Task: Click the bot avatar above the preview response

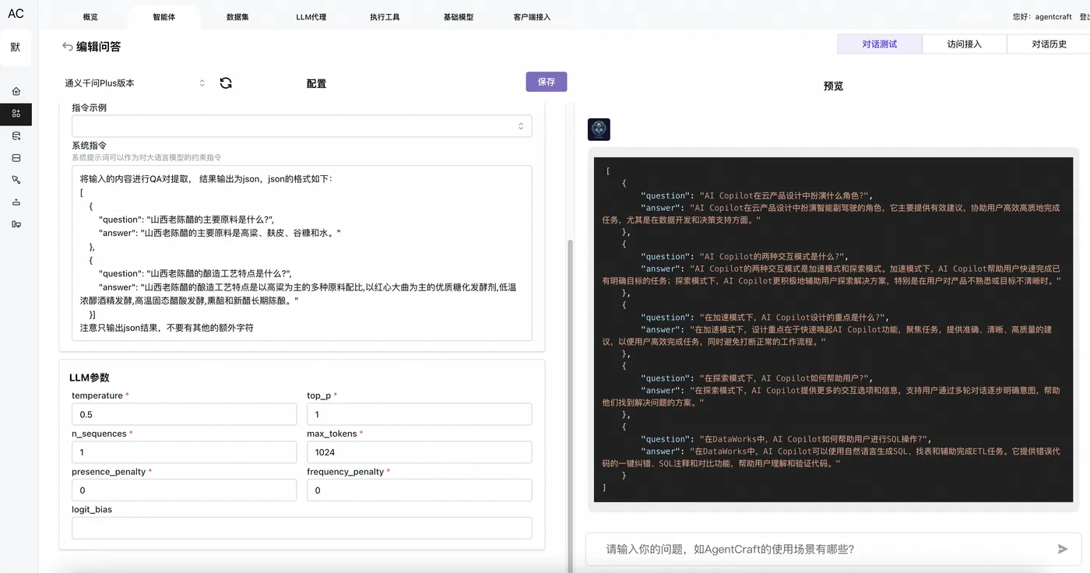Action: pos(599,129)
